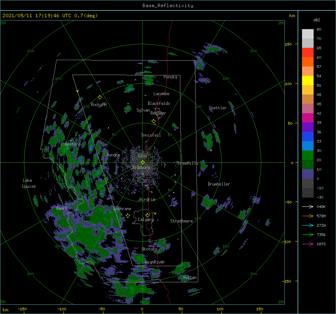Image resolution: width=336 pixels, height=314 pixels.
Task: Click the bright green 30-20 dBZ swatch
Action: (308, 155)
